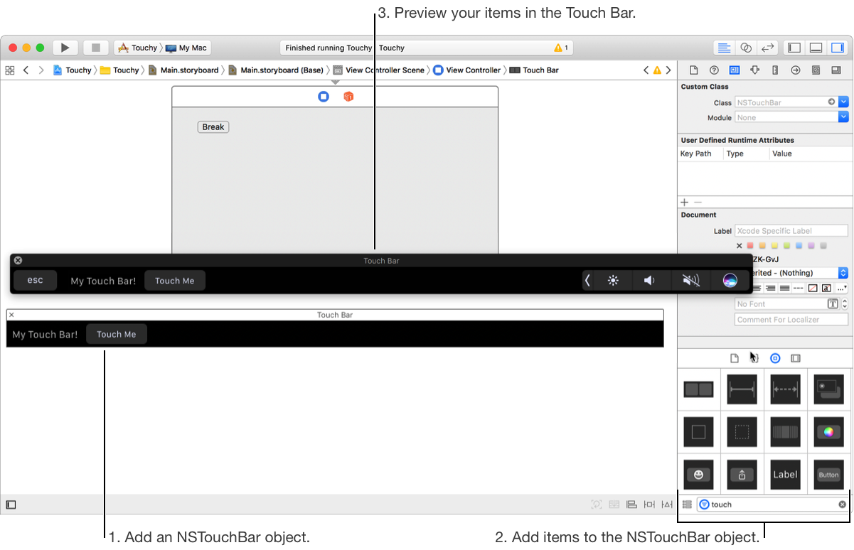The image size is (854, 550).
Task: Select the First Responder cube icon
Action: click(348, 97)
